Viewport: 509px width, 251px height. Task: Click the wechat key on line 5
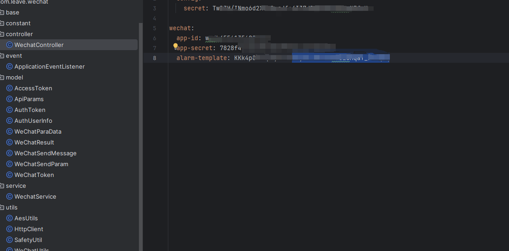(180, 28)
